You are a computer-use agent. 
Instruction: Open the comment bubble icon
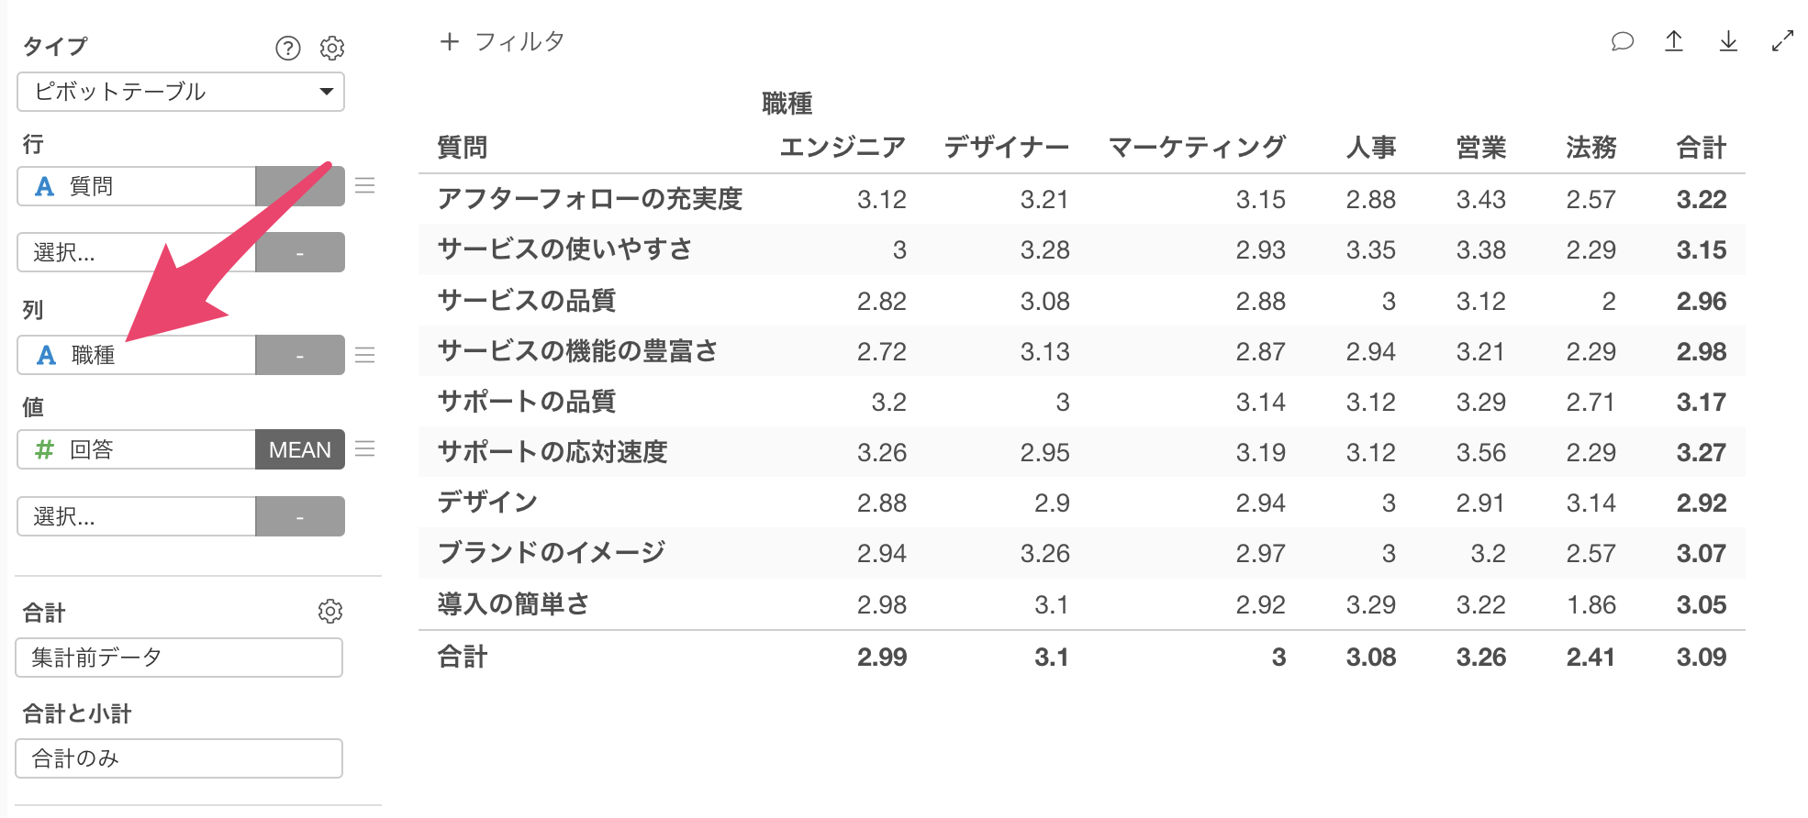click(1622, 41)
